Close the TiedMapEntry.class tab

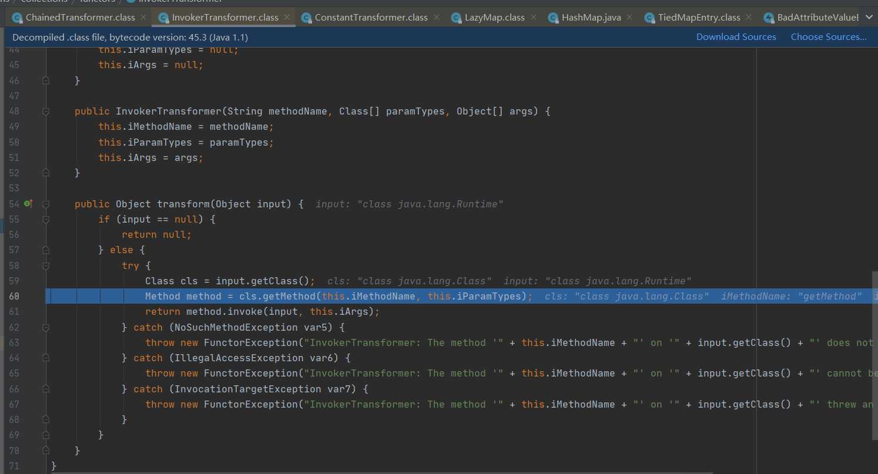point(749,18)
